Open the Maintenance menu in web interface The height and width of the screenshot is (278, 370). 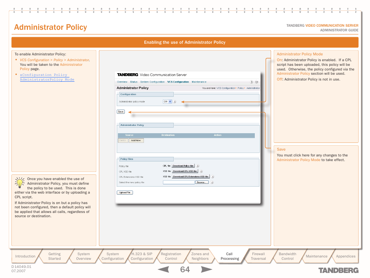coord(199,82)
